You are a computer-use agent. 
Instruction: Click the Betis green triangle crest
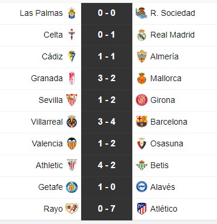(x=142, y=165)
